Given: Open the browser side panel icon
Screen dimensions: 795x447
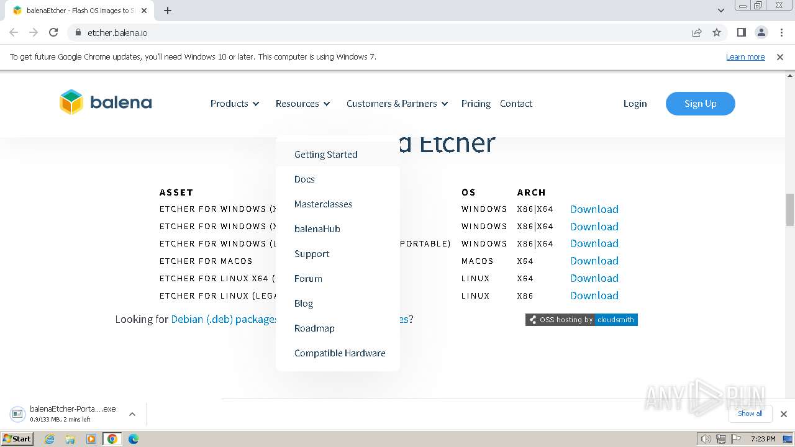Looking at the screenshot, I should click(741, 32).
